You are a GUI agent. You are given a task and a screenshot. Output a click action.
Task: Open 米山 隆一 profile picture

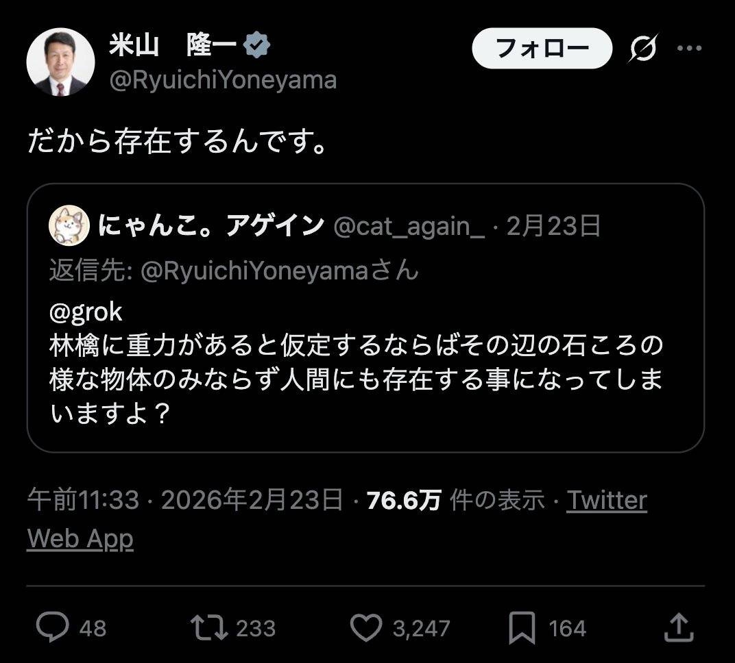point(60,62)
